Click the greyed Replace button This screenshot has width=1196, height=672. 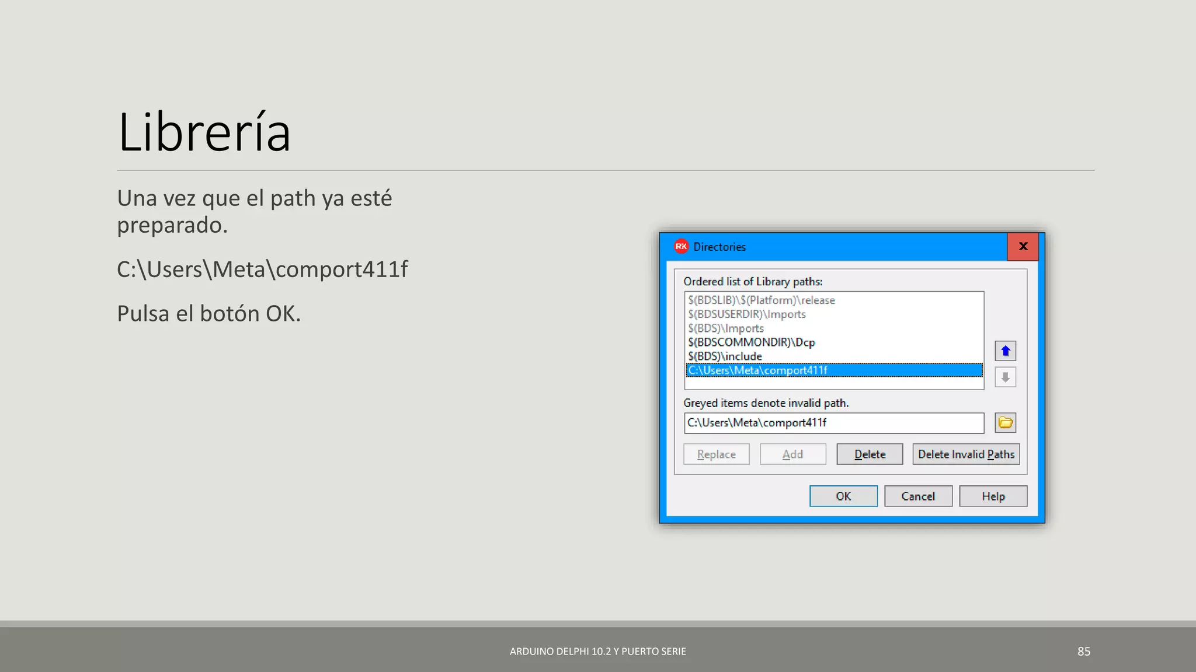(717, 454)
